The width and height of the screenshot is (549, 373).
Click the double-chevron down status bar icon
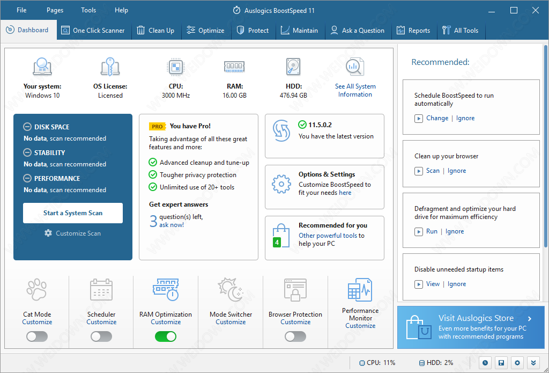pos(533,363)
